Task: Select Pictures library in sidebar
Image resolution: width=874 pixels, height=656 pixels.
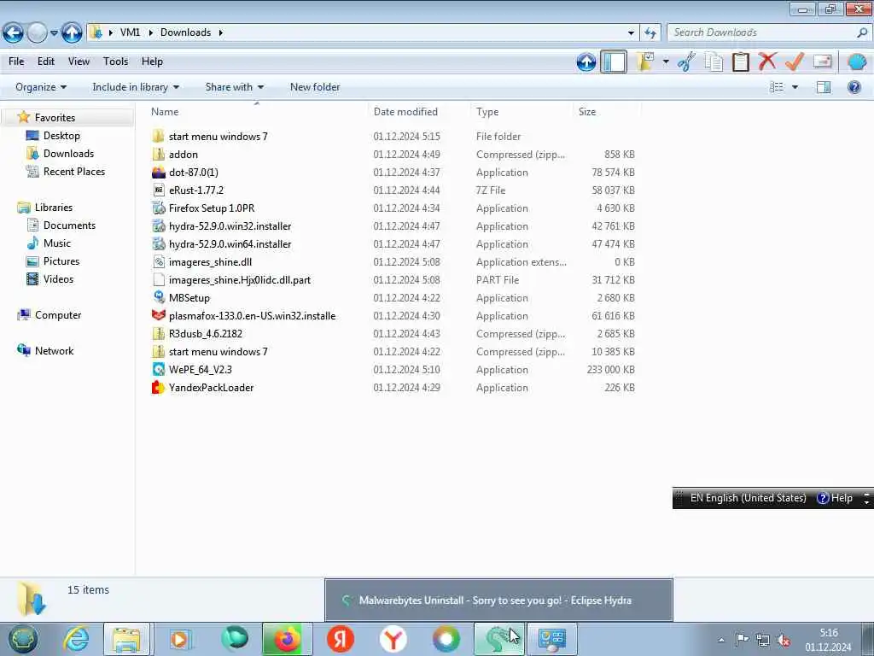Action: [61, 261]
